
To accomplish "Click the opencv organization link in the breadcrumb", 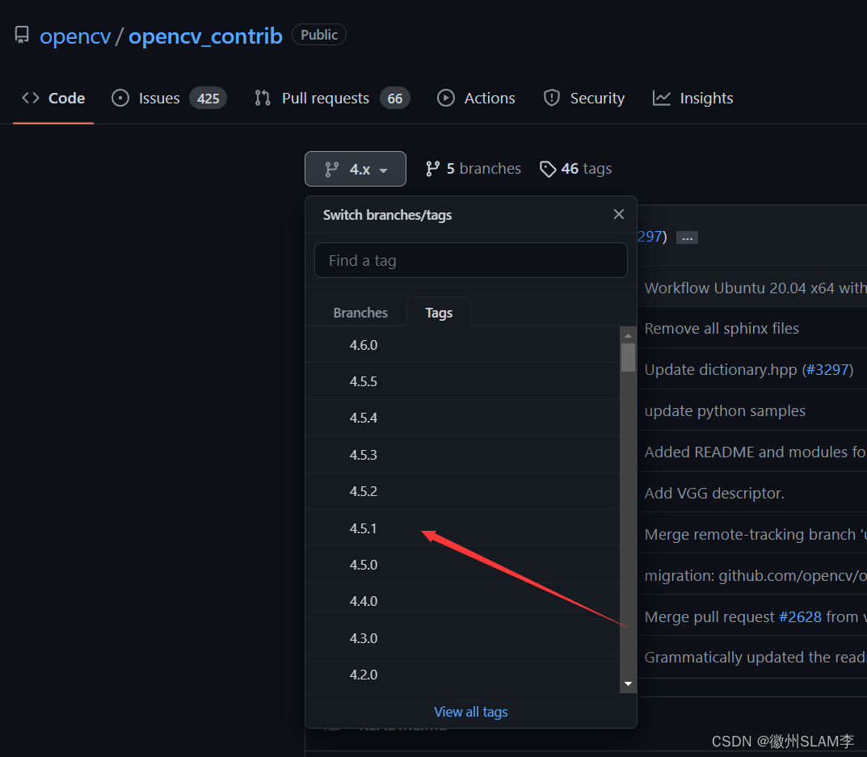I will tap(75, 36).
